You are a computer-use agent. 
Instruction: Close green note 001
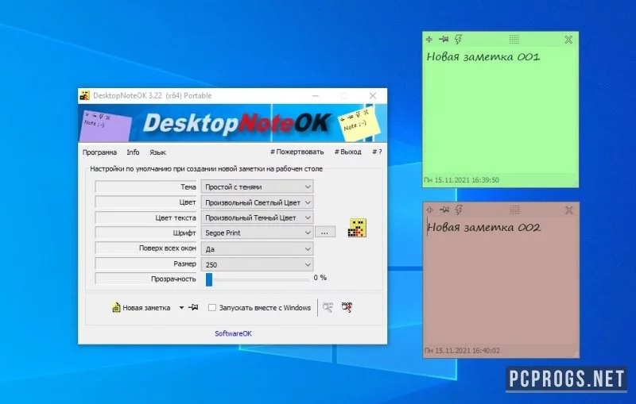[x=568, y=40]
